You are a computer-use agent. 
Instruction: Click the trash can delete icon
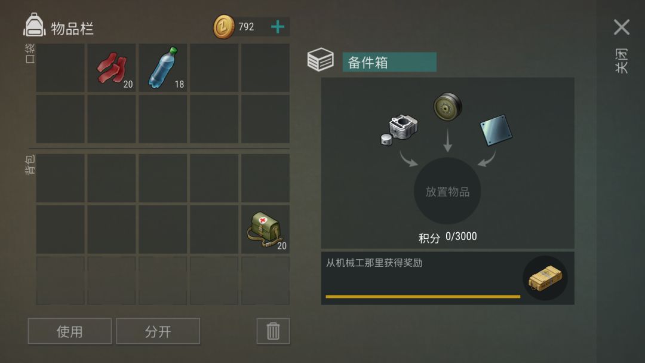273,331
